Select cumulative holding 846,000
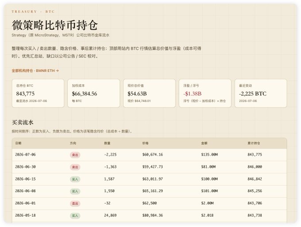The height and width of the screenshot is (227, 301). 255,167
